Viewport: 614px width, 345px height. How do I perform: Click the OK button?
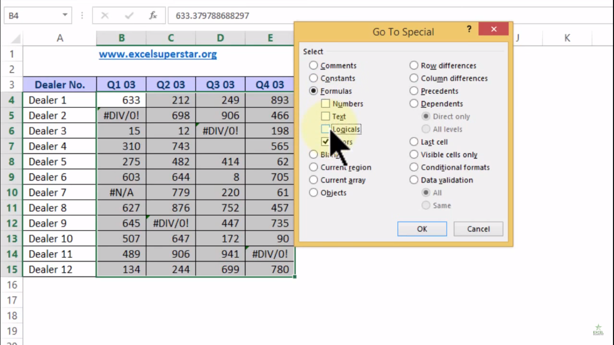click(x=422, y=229)
